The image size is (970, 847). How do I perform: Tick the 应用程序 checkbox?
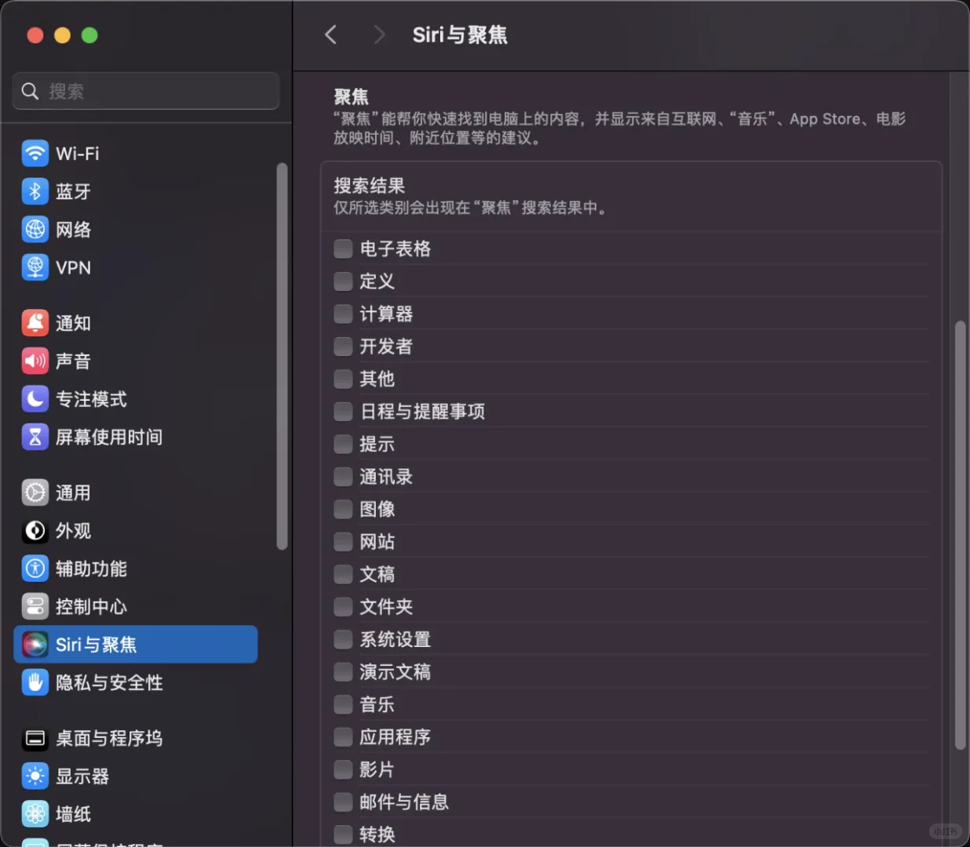coord(343,736)
